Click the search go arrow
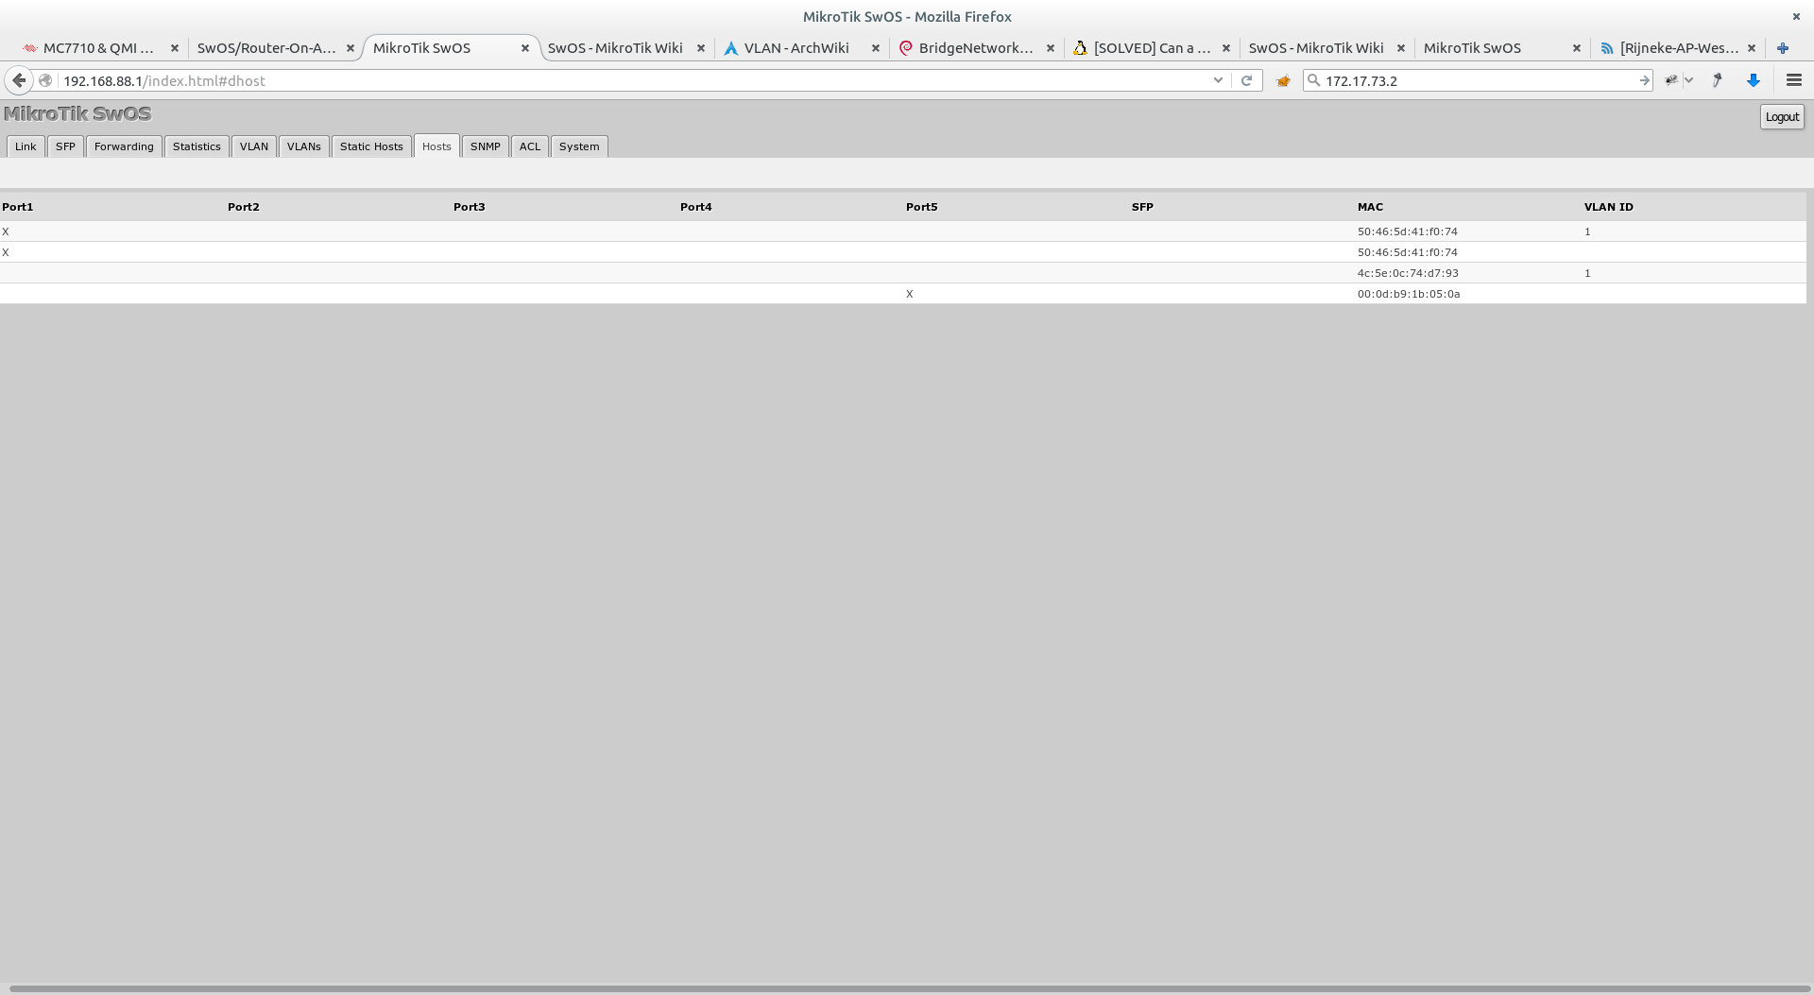Screen dimensions: 1814x995 pos(1644,80)
